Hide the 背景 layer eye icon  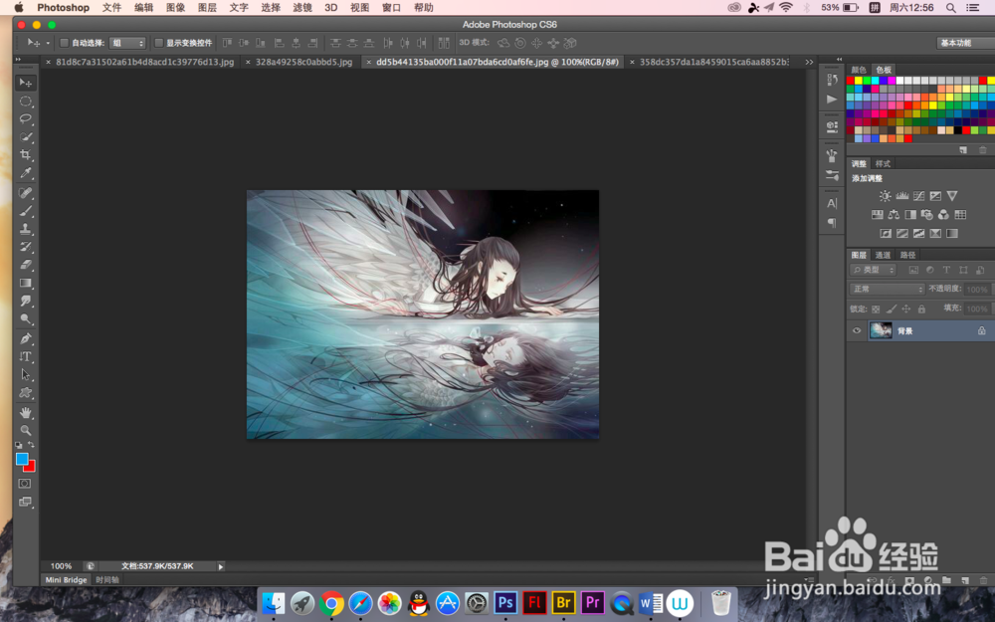[x=857, y=330]
